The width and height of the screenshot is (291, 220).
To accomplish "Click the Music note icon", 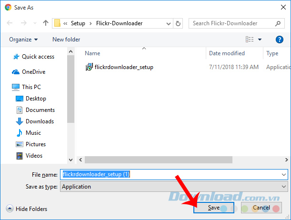I will (x=19, y=133).
